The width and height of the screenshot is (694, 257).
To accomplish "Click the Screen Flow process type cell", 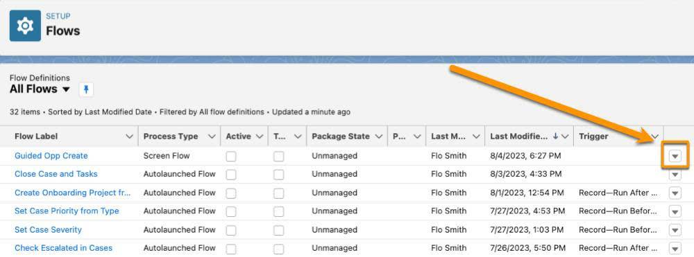I will 167,156.
